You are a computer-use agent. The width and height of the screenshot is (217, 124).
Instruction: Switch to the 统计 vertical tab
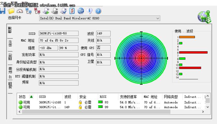(x=10, y=43)
